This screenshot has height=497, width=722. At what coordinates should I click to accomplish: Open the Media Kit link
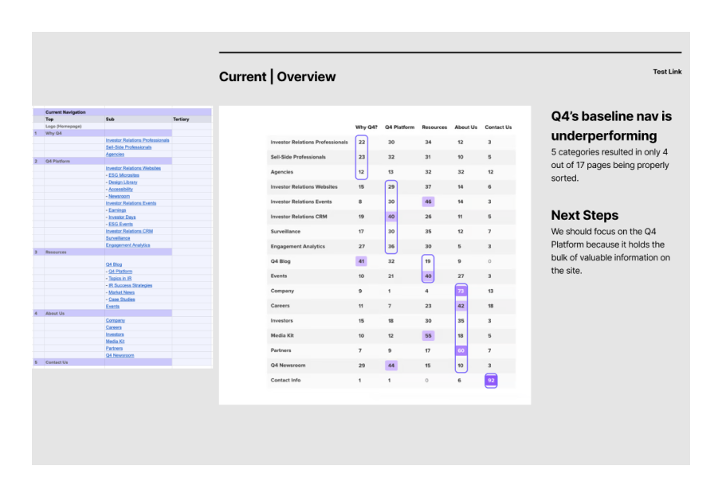point(115,342)
